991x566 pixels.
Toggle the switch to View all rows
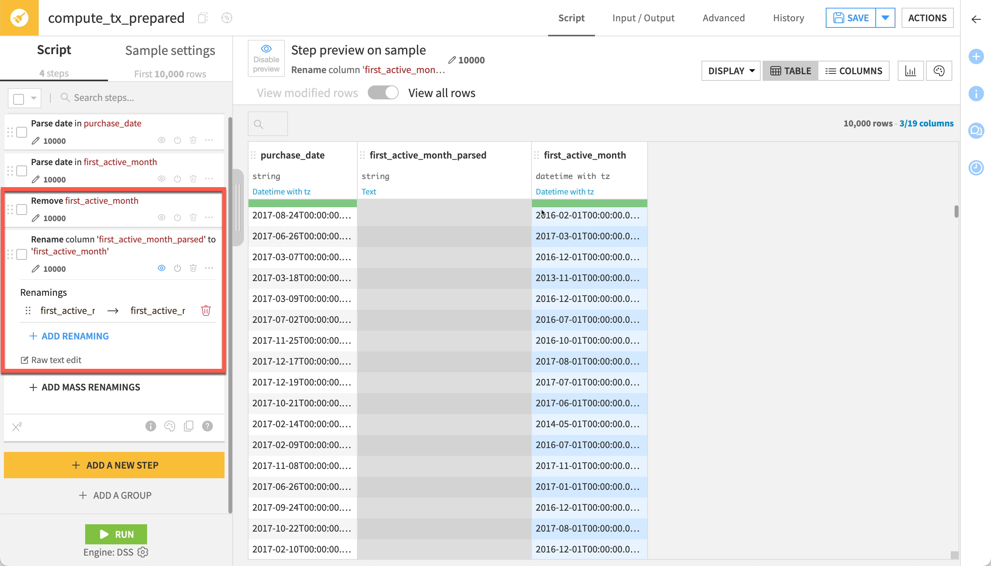click(x=383, y=92)
